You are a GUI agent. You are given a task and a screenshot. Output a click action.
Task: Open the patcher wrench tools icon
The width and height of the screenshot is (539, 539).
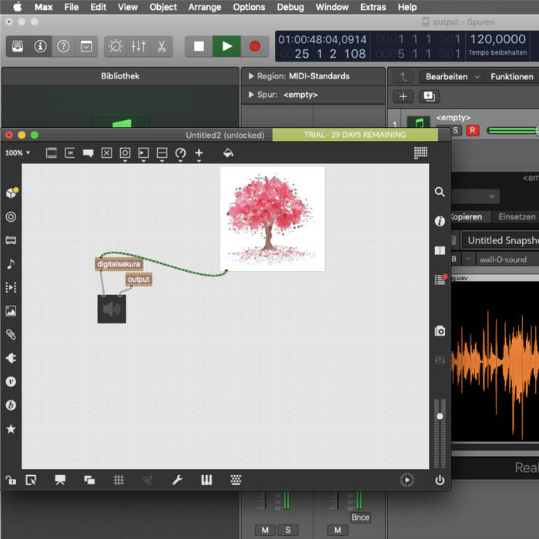tap(177, 480)
